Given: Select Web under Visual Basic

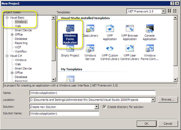Looking at the screenshot, I should point(18,26).
